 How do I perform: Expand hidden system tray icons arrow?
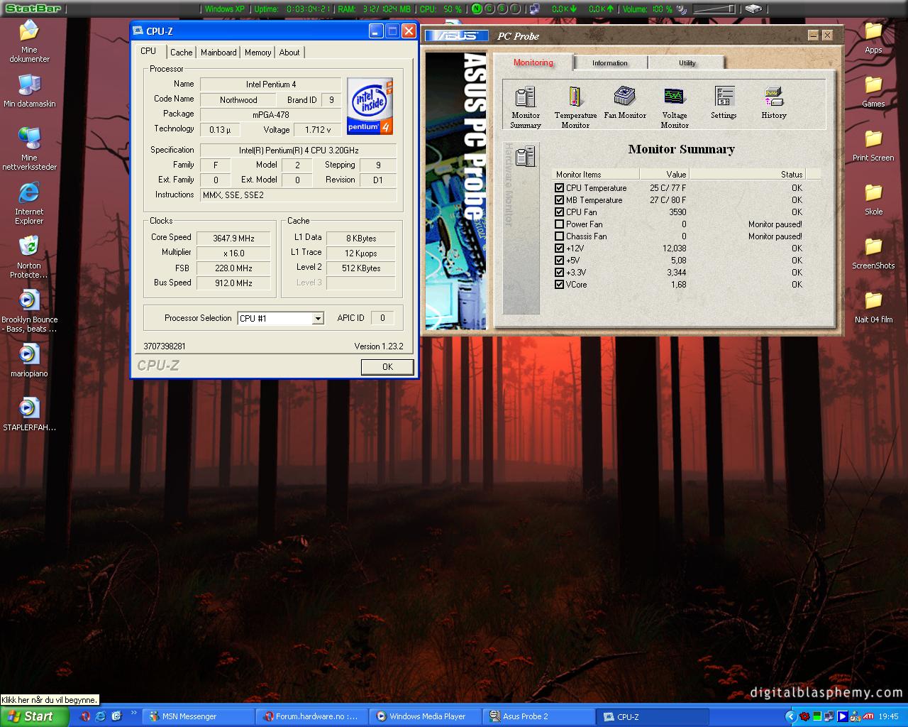(791, 716)
